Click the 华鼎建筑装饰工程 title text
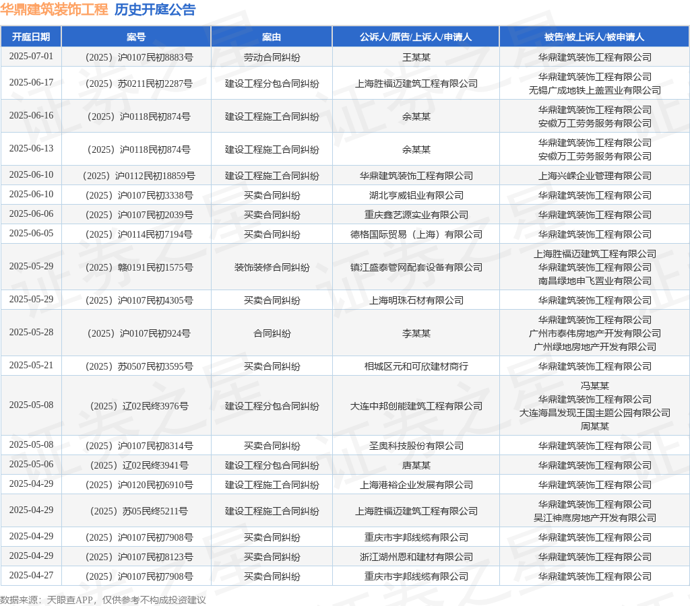Screen dimensions: 690x606 coord(54,9)
